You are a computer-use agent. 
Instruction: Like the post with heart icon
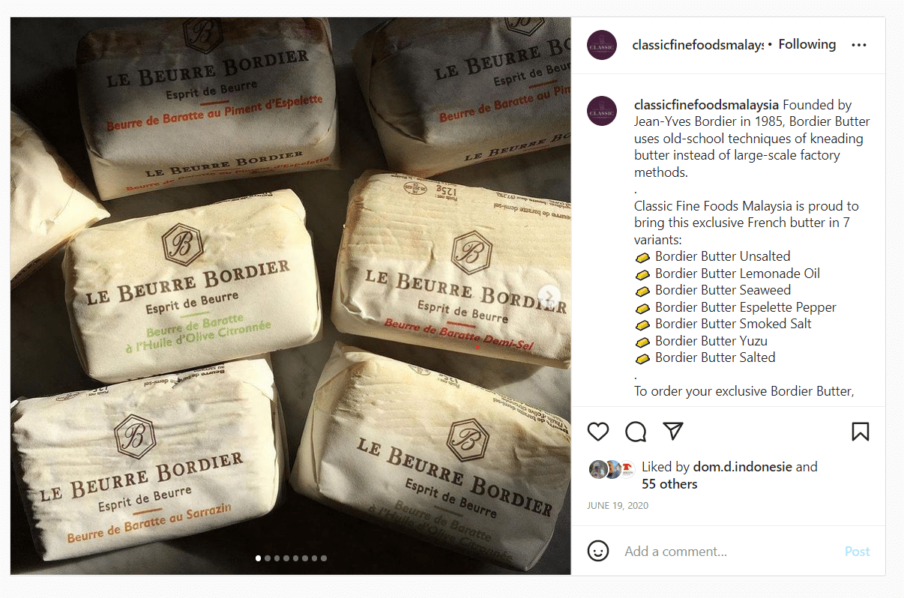coord(597,432)
